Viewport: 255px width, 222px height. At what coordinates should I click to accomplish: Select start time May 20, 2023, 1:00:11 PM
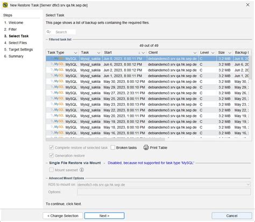coord(124,116)
